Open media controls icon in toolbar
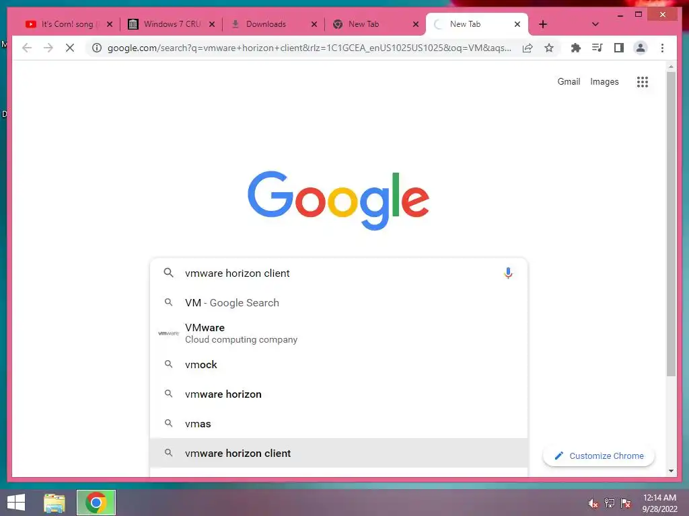Screen dimensions: 689x516 coord(597,48)
